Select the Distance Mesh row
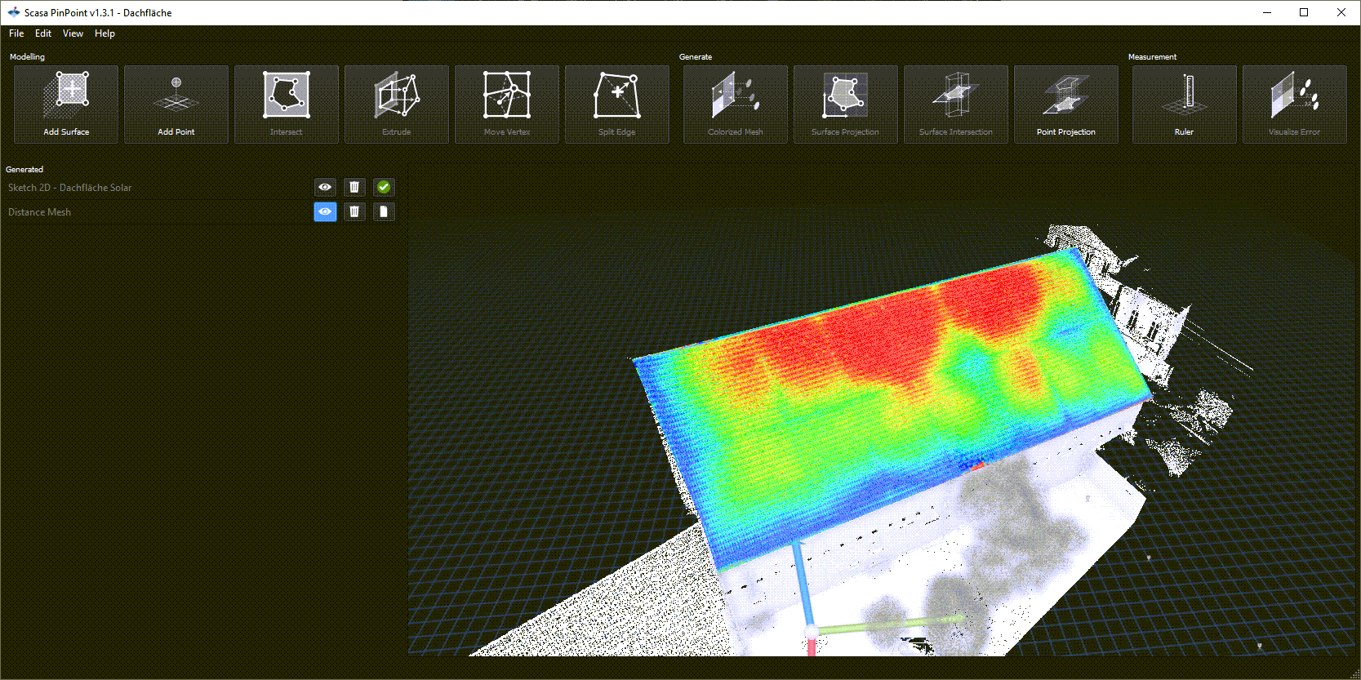The width and height of the screenshot is (1361, 680). (200, 212)
